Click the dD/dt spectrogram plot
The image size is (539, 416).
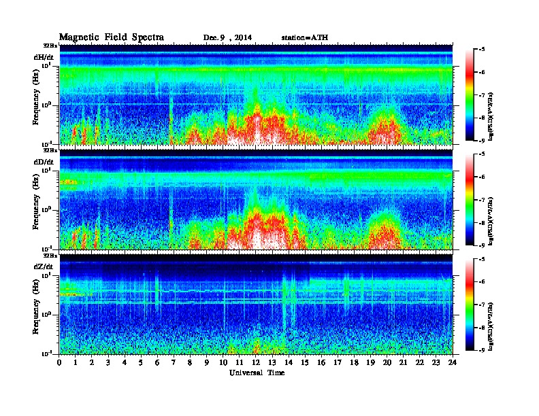click(x=256, y=199)
